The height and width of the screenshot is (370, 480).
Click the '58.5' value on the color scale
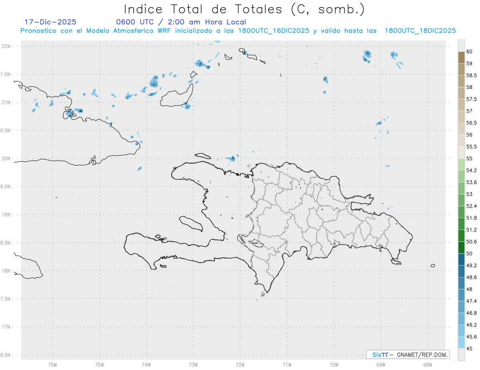[472, 75]
